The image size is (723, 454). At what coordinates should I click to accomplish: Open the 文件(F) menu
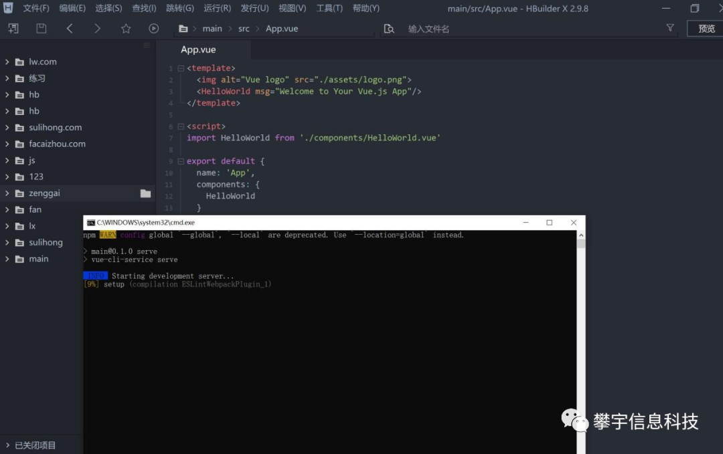pyautogui.click(x=36, y=8)
